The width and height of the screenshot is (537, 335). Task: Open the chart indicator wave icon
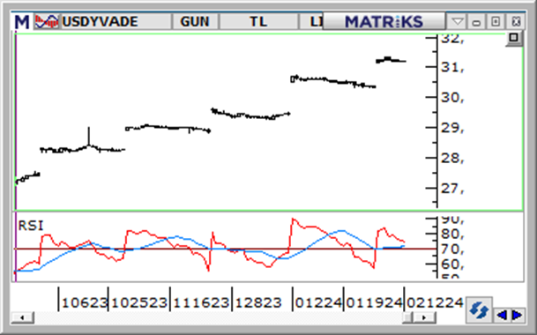click(x=46, y=21)
